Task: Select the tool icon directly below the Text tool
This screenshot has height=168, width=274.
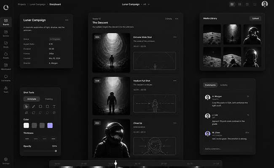Action: click(x=54, y=113)
